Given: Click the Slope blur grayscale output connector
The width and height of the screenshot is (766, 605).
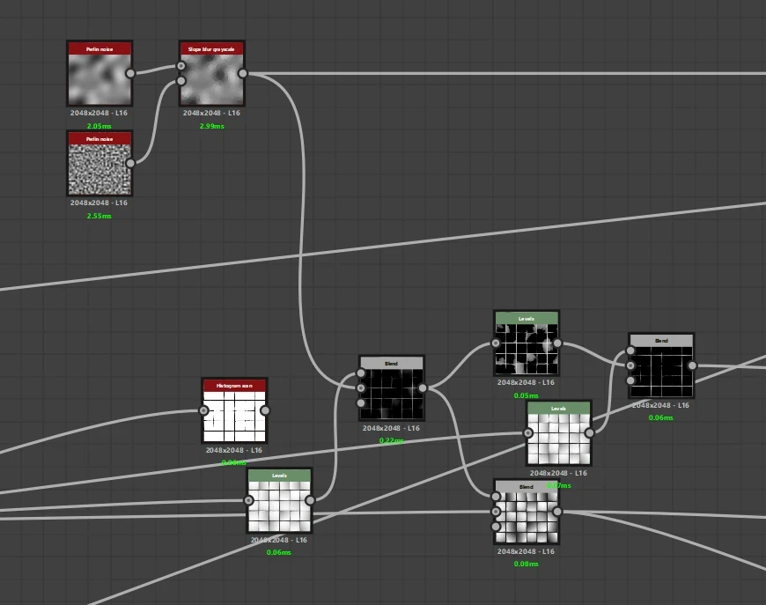Looking at the screenshot, I should (x=243, y=73).
